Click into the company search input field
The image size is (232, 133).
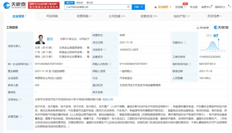pyautogui.click(x=96, y=7)
